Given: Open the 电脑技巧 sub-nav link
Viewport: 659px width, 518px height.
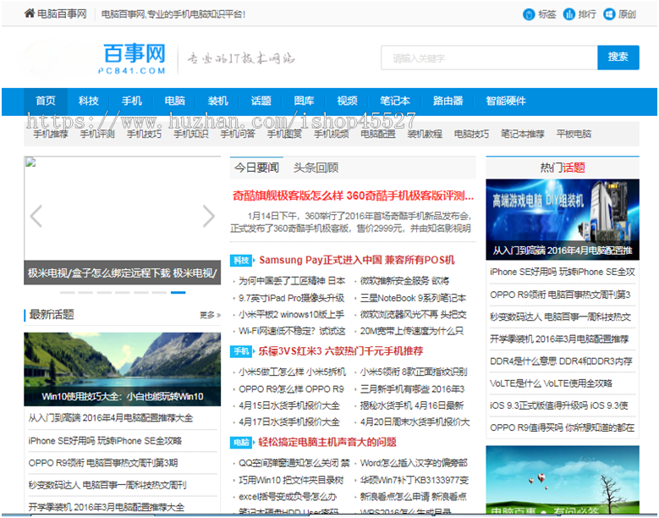Looking at the screenshot, I should 471,134.
